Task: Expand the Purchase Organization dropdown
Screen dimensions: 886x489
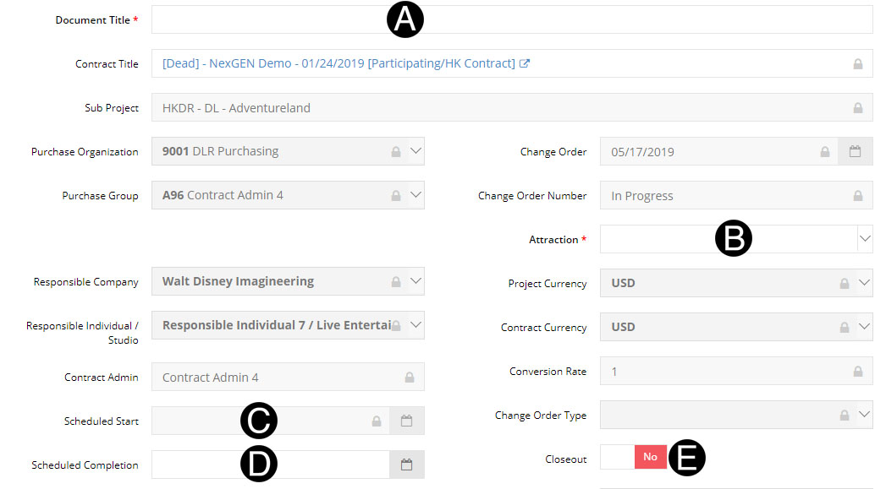Action: click(x=415, y=151)
